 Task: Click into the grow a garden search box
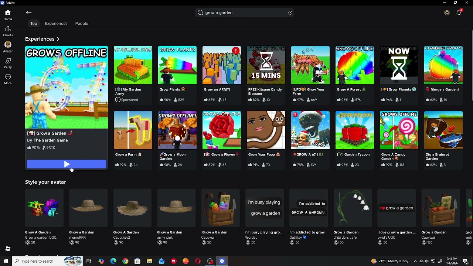[245, 13]
